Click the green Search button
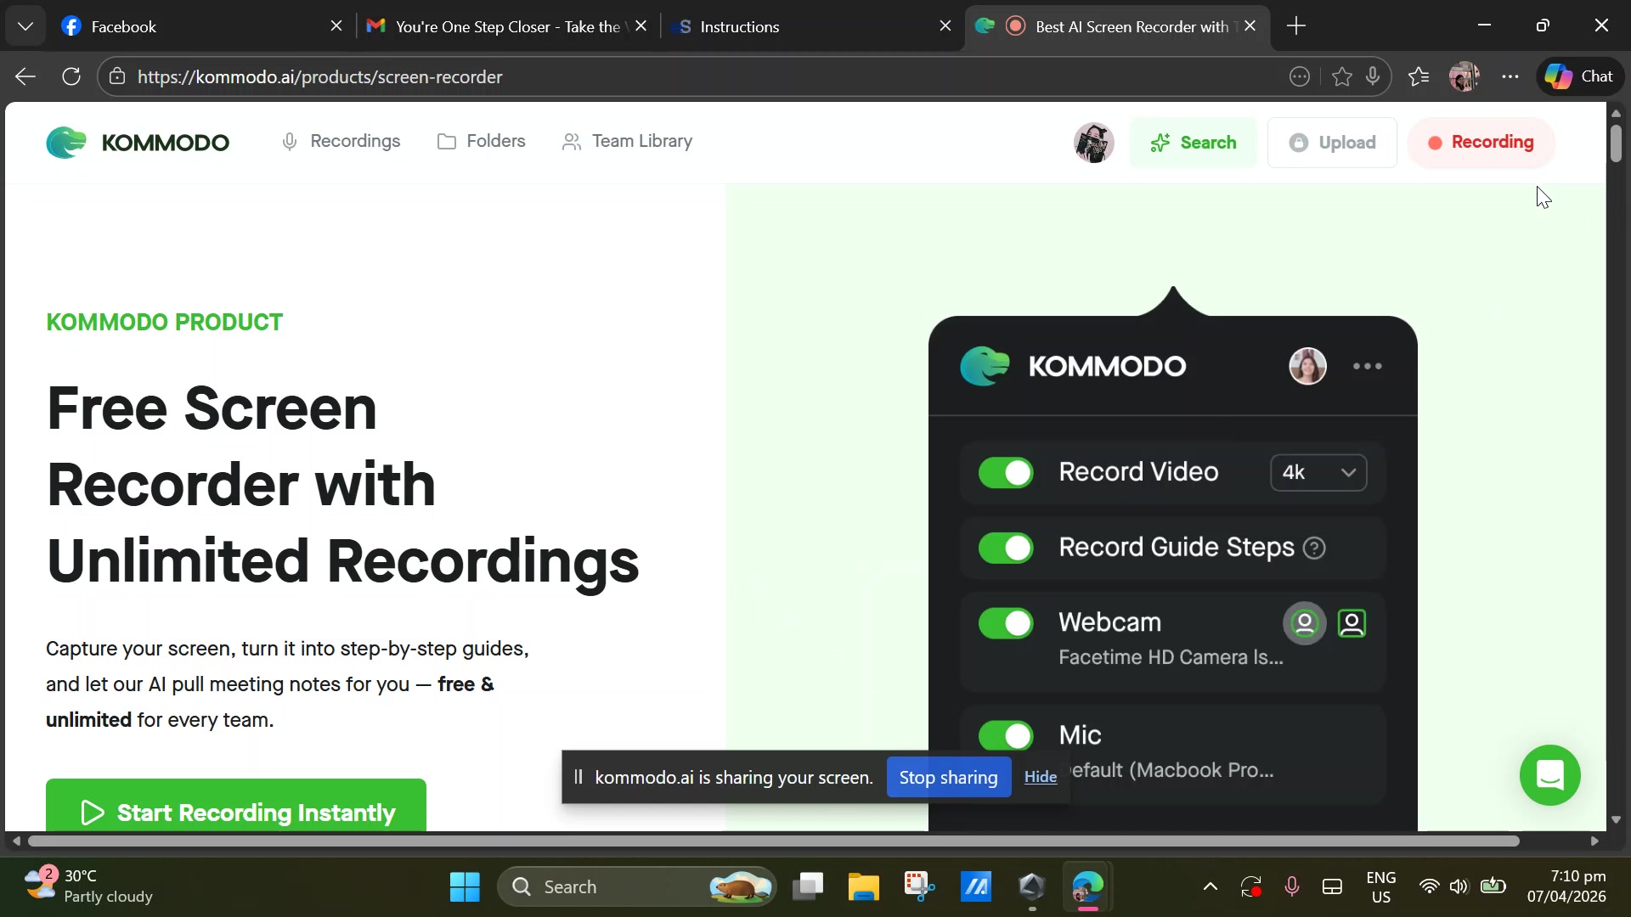This screenshot has height=917, width=1631. [1193, 143]
